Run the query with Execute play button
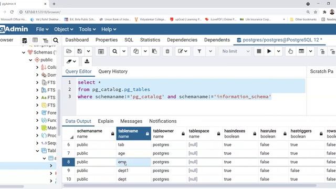This screenshot has height=189, width=336. tap(269, 51)
